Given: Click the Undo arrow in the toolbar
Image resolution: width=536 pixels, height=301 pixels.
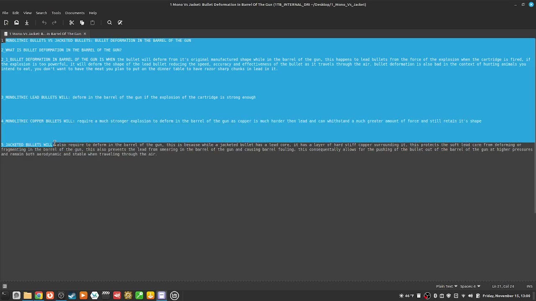Looking at the screenshot, I should [44, 23].
